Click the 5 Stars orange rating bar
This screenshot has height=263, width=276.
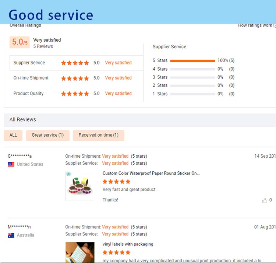(192, 61)
